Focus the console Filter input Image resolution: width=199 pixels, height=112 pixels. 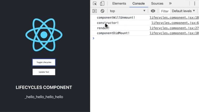[x=165, y=11]
